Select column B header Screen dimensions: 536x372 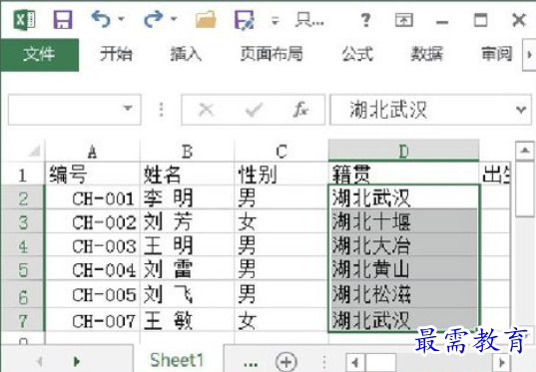tap(187, 151)
